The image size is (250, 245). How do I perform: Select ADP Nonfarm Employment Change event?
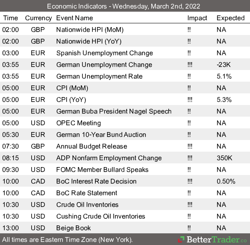109,158
